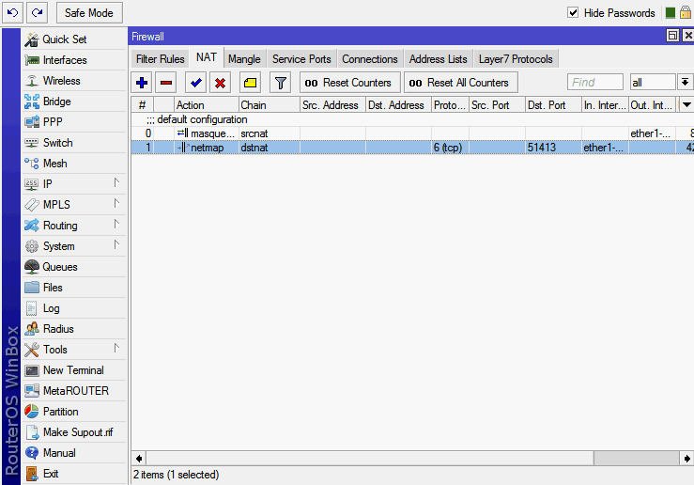The height and width of the screenshot is (485, 694).
Task: Open the Mesh section
Action: coord(74,164)
